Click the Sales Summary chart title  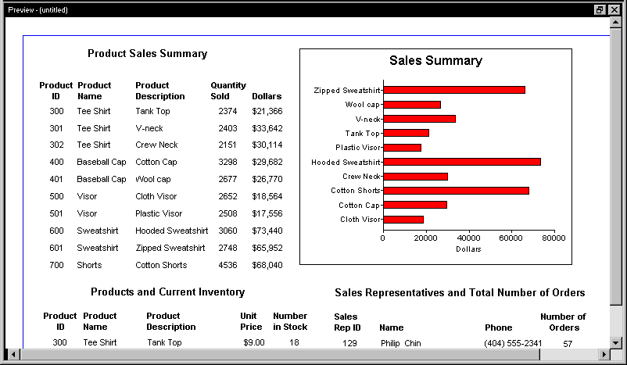[x=436, y=61]
